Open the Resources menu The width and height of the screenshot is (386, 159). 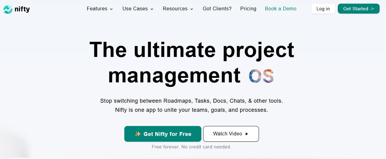(178, 9)
